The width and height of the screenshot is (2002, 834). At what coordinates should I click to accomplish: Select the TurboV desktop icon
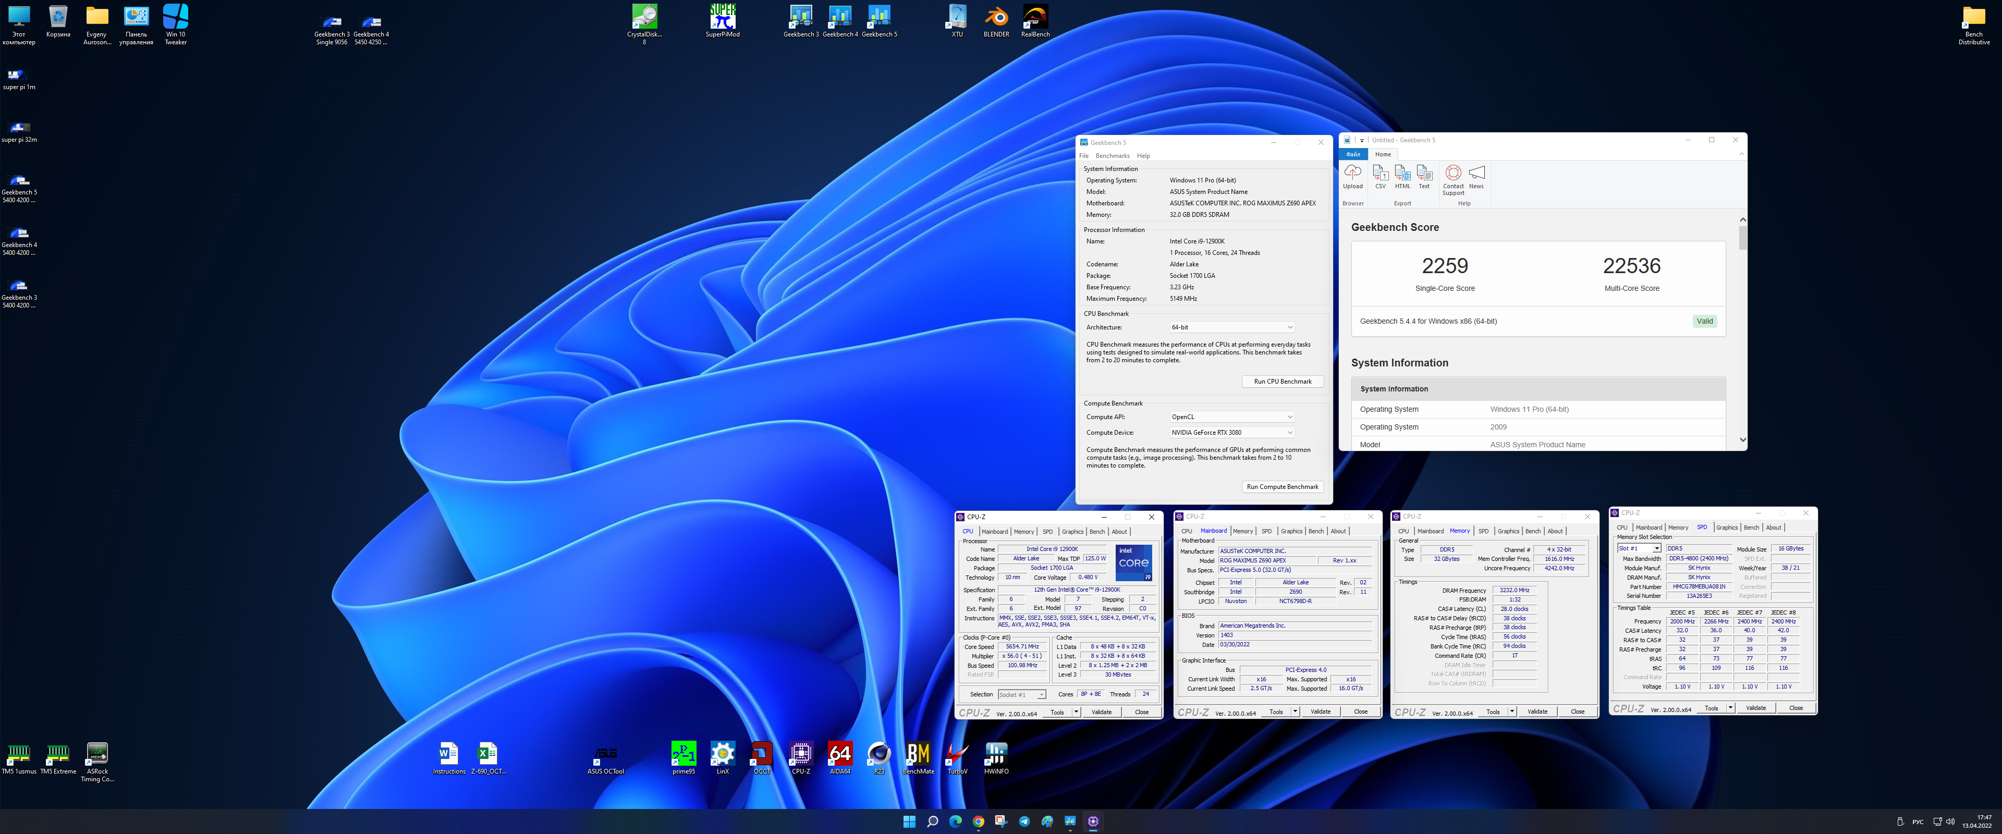click(958, 758)
